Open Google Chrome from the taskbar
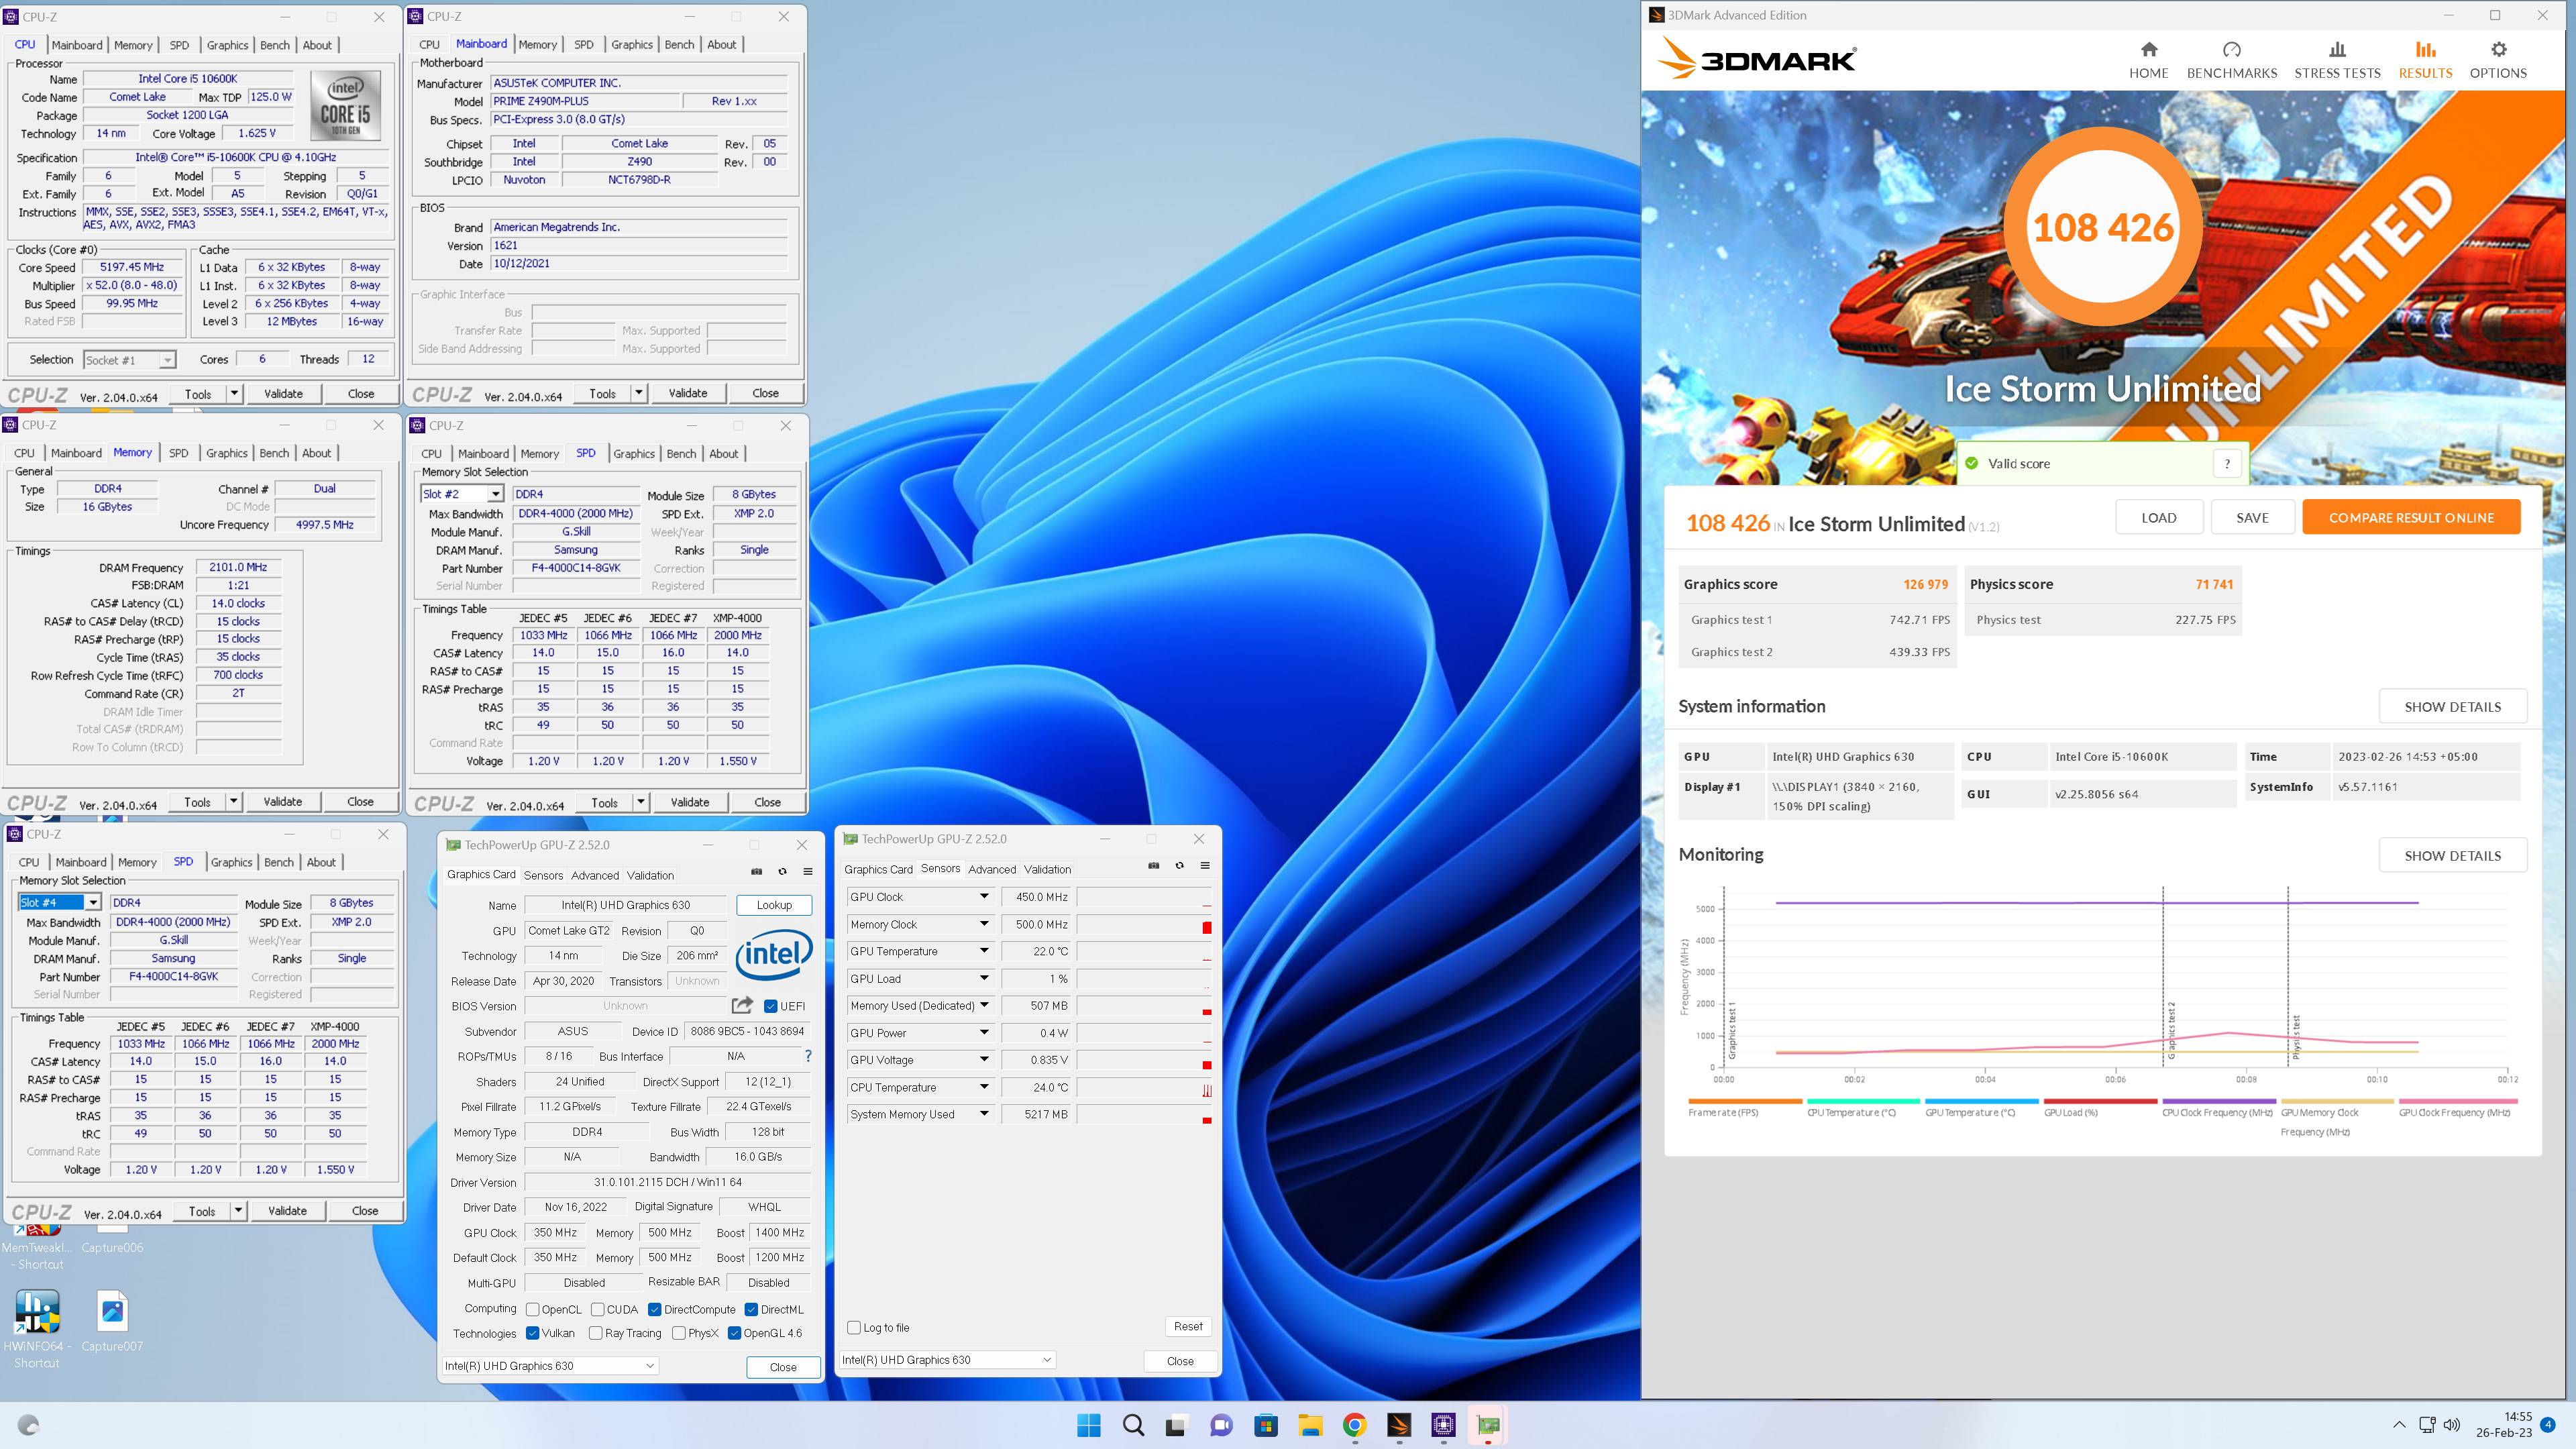 (1354, 1425)
